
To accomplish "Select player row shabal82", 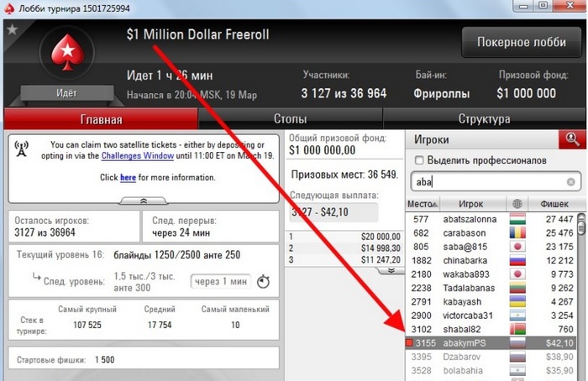I will 491,329.
